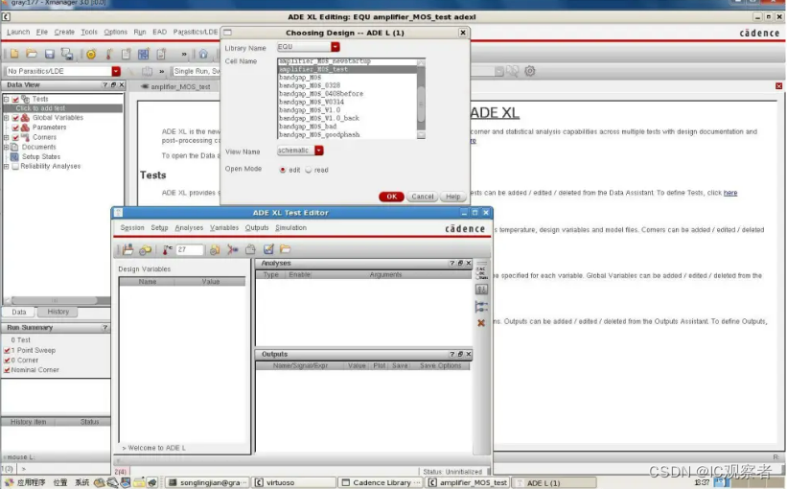Click the thermometer icon in ADE XL toolbar
Image resolution: width=787 pixels, height=489 pixels.
point(109,54)
